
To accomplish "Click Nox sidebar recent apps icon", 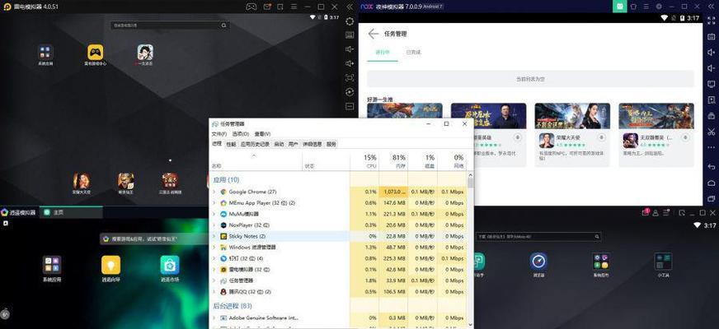I will click(712, 198).
